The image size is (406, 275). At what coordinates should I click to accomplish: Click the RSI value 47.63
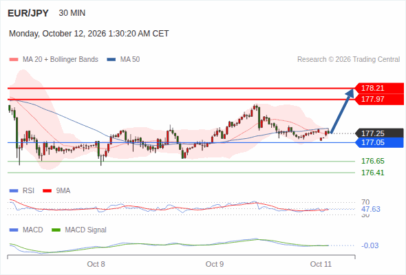(x=371, y=209)
